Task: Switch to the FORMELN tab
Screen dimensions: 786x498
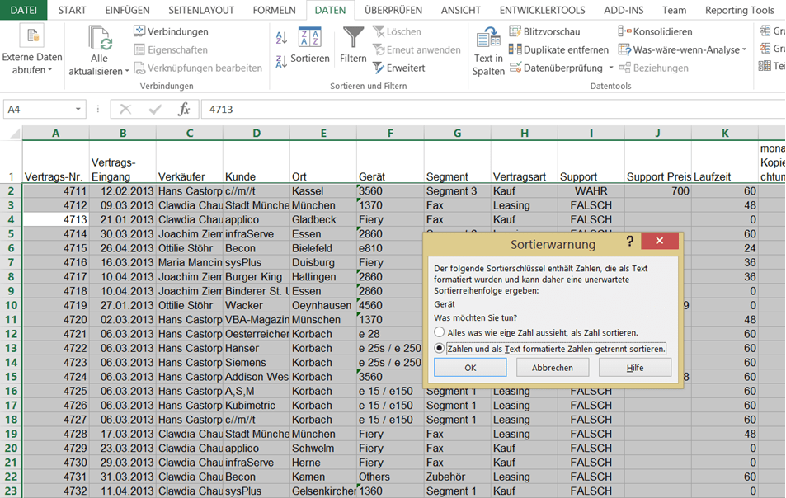Action: click(x=274, y=10)
